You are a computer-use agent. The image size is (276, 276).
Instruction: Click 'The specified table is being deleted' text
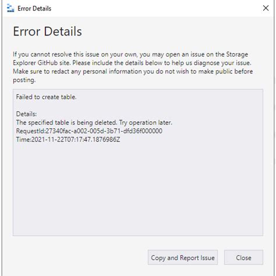[66, 122]
